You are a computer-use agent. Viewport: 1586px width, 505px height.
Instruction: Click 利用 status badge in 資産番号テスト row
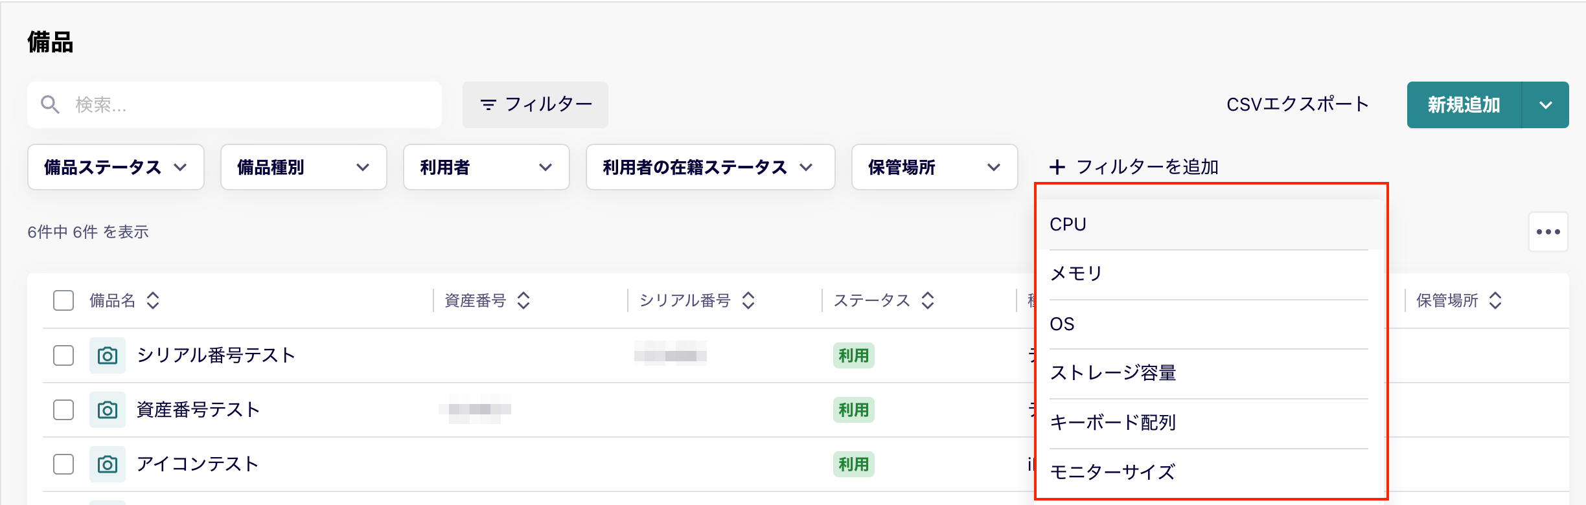(853, 410)
